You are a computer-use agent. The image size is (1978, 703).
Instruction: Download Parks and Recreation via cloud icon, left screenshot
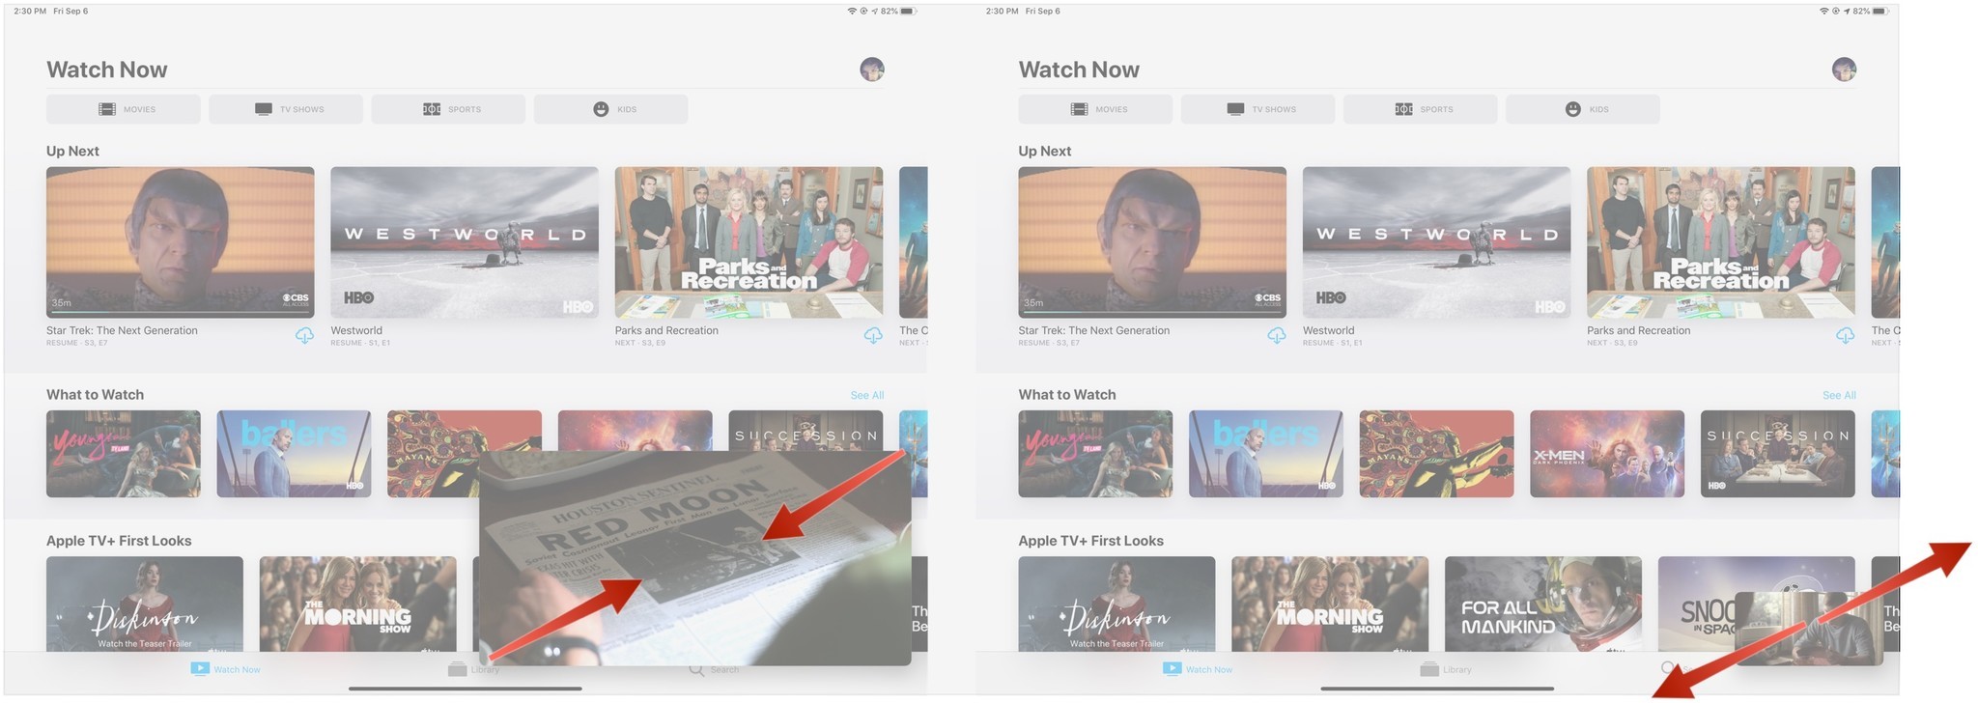click(x=873, y=335)
